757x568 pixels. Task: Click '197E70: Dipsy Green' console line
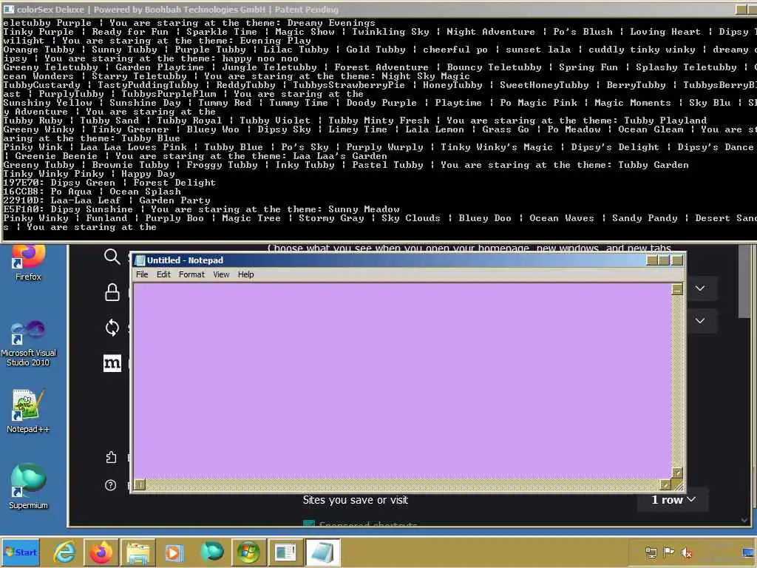[109, 183]
